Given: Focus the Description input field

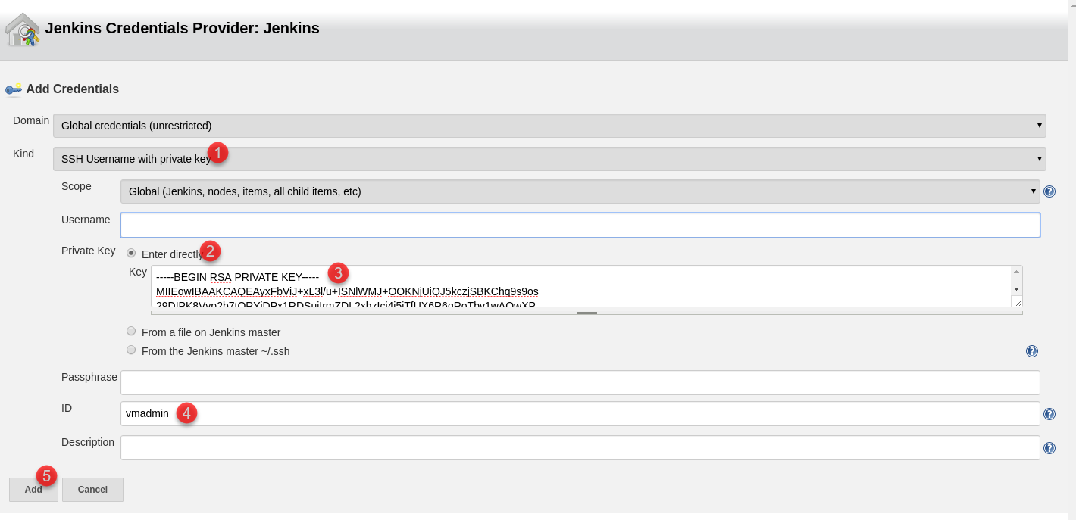Looking at the screenshot, I should (580, 447).
